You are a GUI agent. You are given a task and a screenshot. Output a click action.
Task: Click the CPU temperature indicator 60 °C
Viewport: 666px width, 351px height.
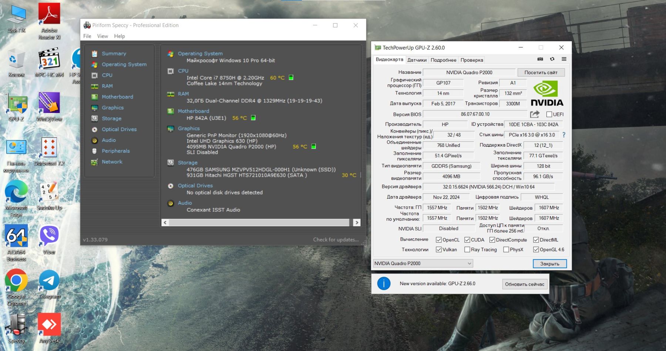[277, 78]
